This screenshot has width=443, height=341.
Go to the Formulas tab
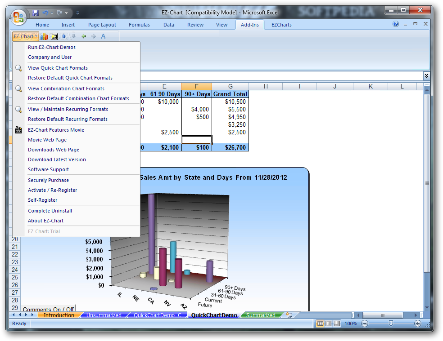click(139, 25)
